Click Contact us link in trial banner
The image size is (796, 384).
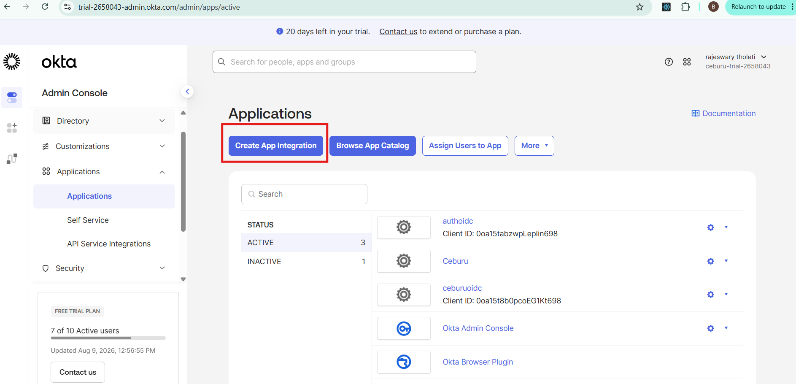point(398,32)
